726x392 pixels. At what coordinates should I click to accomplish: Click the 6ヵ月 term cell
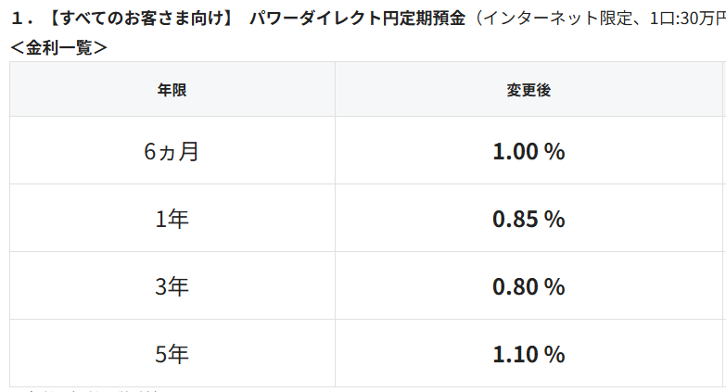pos(172,151)
